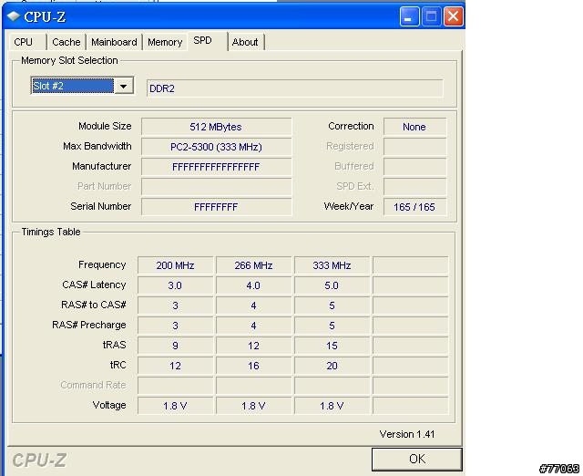583x476 pixels.
Task: Click the empty Part Number field
Action: point(216,187)
